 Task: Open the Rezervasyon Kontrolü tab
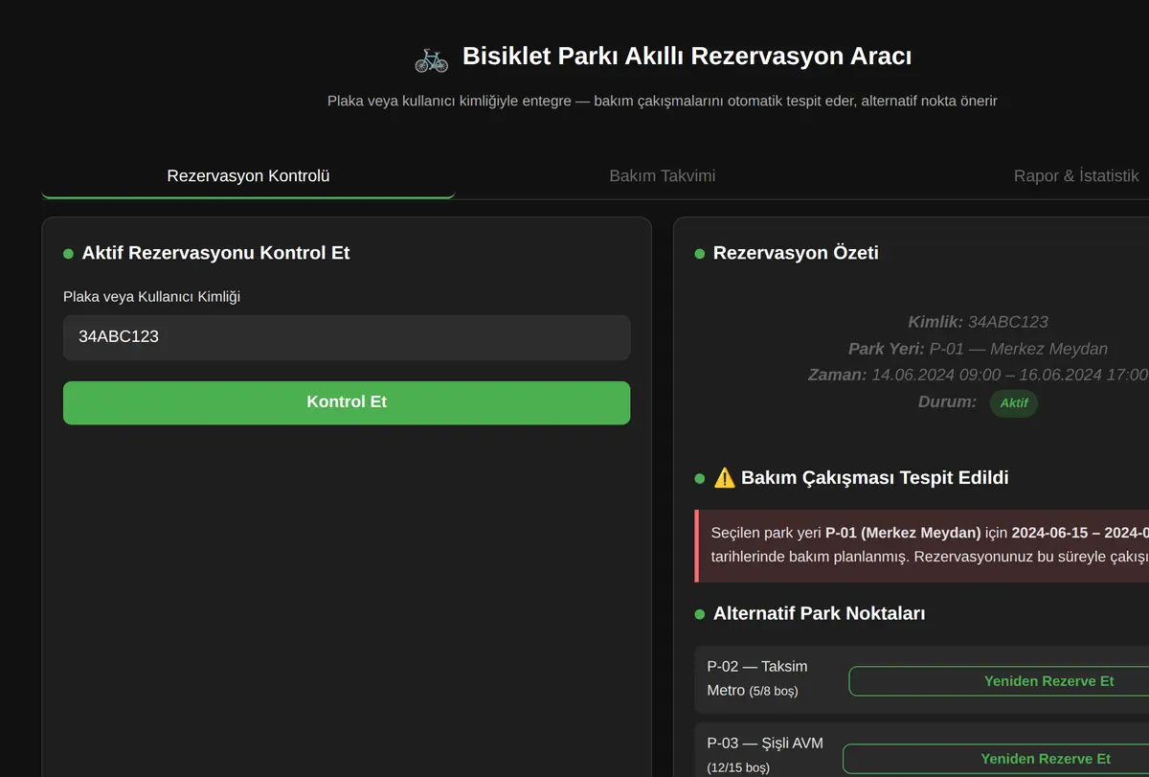tap(248, 176)
